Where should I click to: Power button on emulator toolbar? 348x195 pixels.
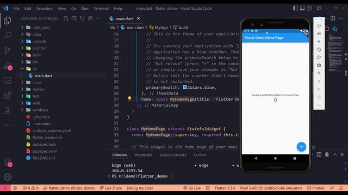319,25
